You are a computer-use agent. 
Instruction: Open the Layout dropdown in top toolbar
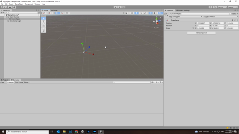click(233, 7)
